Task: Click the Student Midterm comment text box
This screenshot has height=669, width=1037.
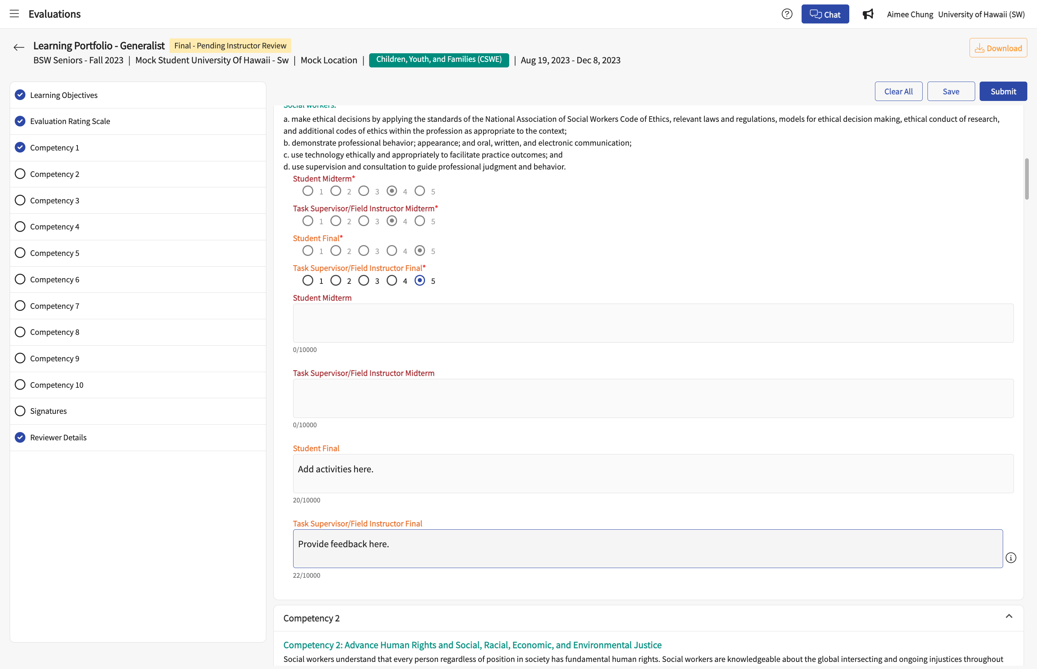Action: [653, 323]
